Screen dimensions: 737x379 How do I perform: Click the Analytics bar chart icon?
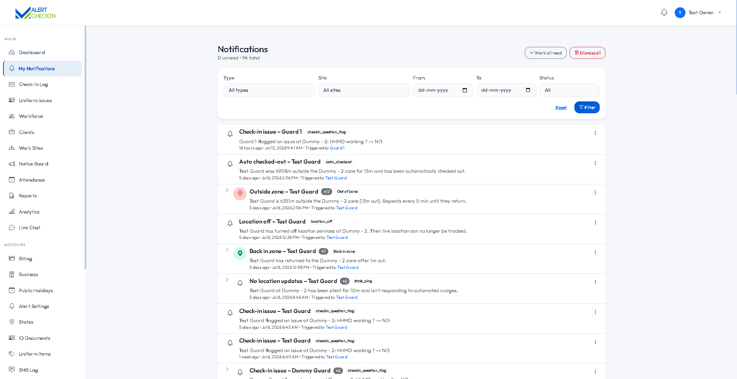pos(12,212)
